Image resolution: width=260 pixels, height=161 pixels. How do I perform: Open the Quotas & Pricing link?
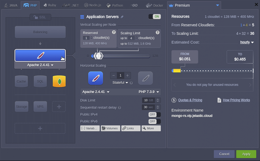190,100
